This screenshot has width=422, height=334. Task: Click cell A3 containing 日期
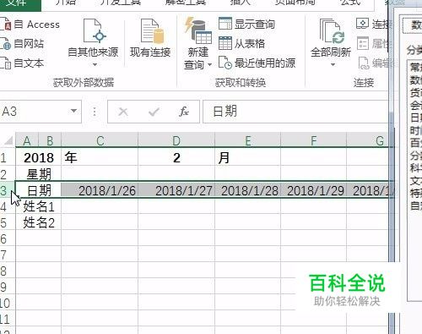pyautogui.click(x=39, y=190)
